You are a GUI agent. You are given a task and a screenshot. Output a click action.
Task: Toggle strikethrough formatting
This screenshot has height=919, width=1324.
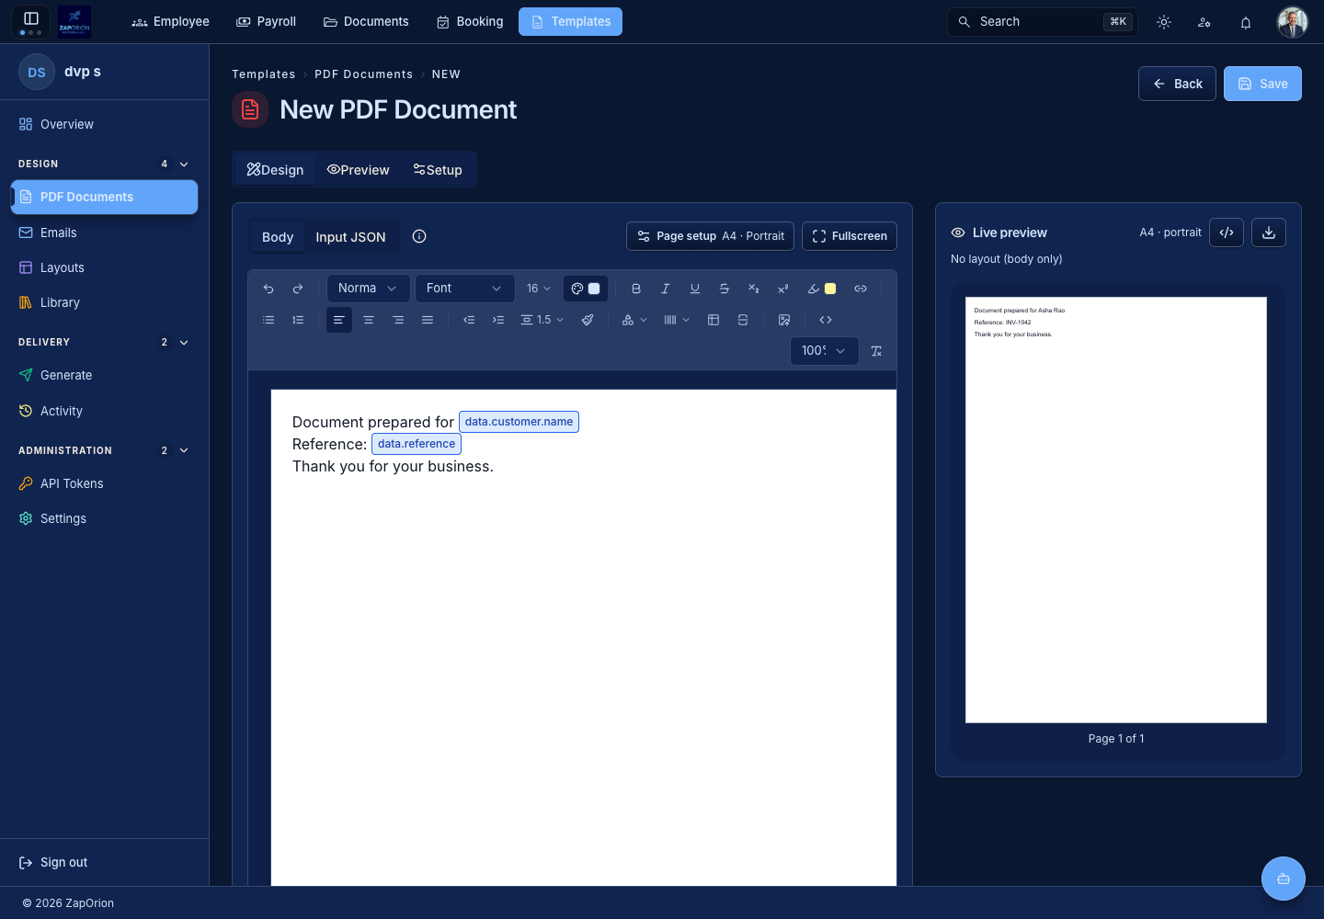tap(725, 289)
